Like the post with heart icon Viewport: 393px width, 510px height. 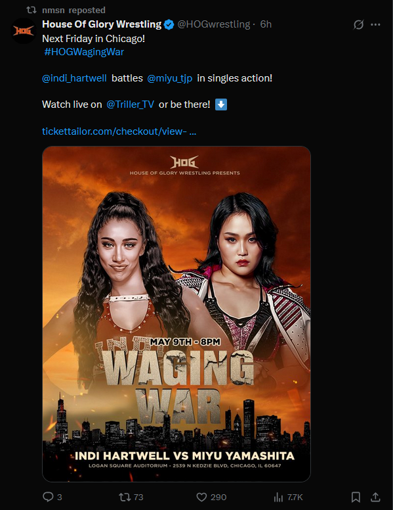pyautogui.click(x=201, y=497)
